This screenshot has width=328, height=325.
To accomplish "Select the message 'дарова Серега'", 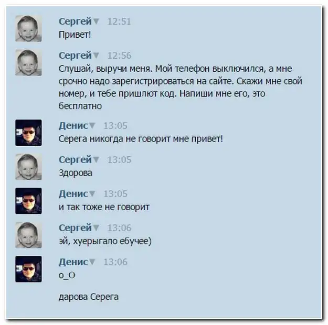I will [x=89, y=297].
